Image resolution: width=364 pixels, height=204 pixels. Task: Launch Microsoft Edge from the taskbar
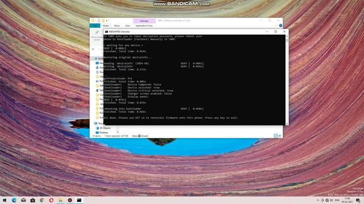tap(14, 200)
